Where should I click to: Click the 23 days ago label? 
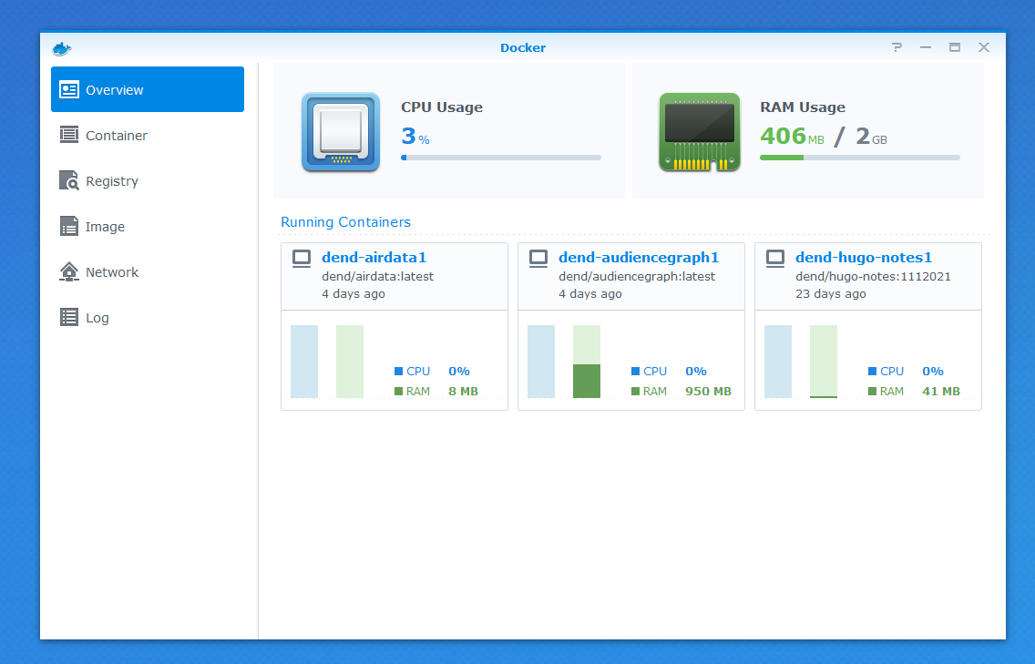click(830, 293)
